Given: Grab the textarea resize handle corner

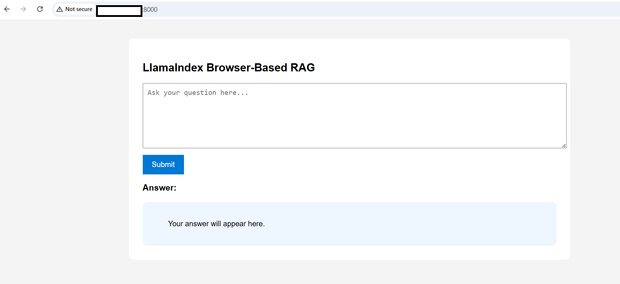Looking at the screenshot, I should (x=564, y=146).
